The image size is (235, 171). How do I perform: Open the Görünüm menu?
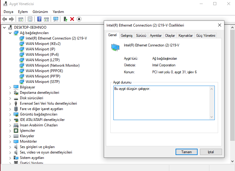coord(40,12)
